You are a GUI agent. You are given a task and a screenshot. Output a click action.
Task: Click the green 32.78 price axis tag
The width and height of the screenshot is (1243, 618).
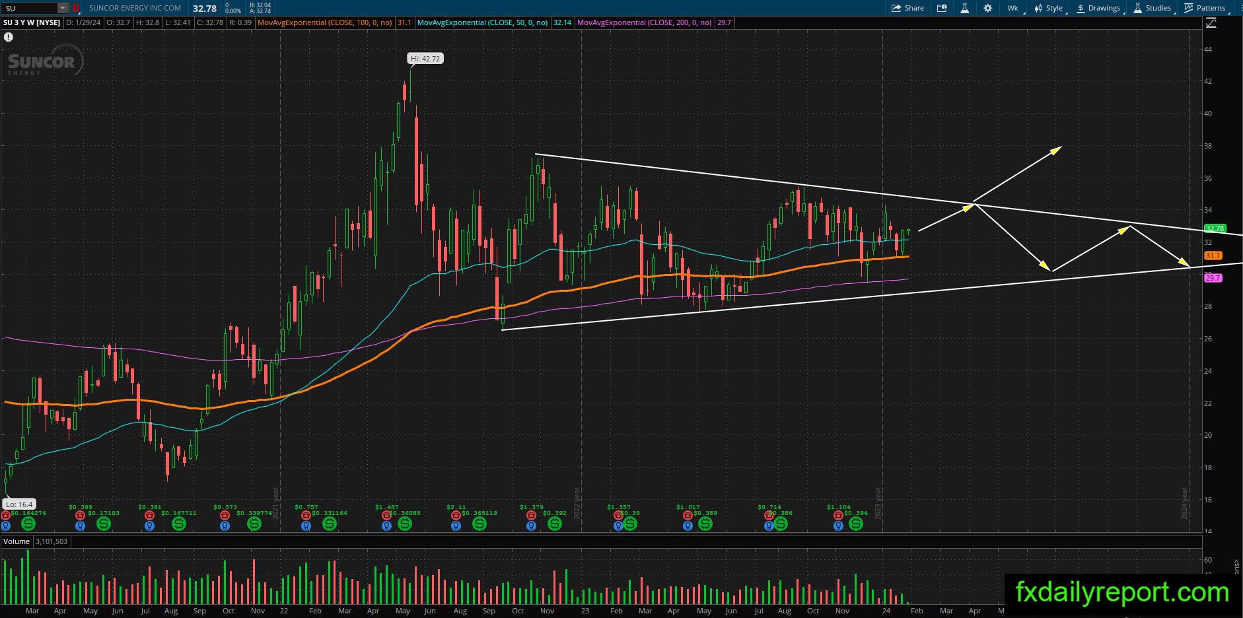[1215, 228]
